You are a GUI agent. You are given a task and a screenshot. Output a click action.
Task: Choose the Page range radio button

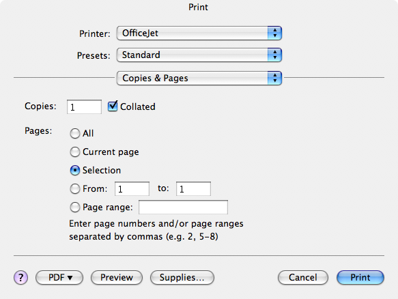pyautogui.click(x=75, y=207)
